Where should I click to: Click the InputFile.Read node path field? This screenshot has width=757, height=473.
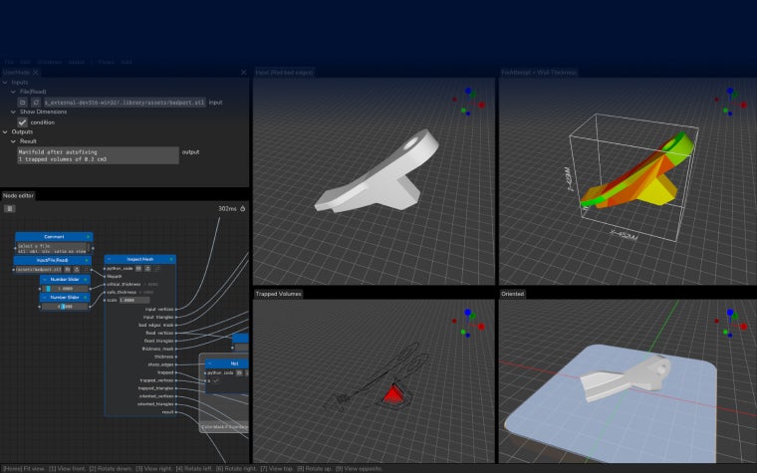[39, 269]
